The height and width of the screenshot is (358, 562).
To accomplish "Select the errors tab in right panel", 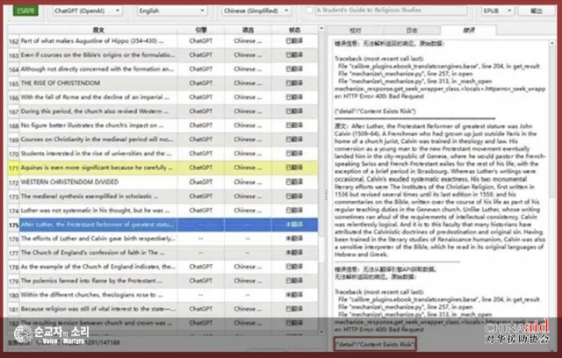I will point(468,30).
